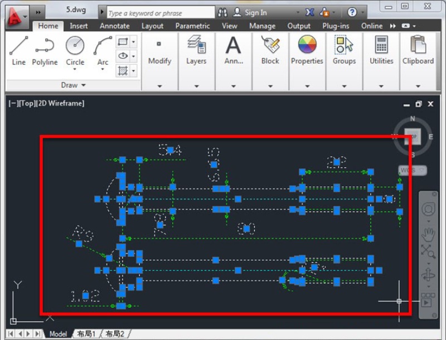Open the Modify panel

click(159, 53)
